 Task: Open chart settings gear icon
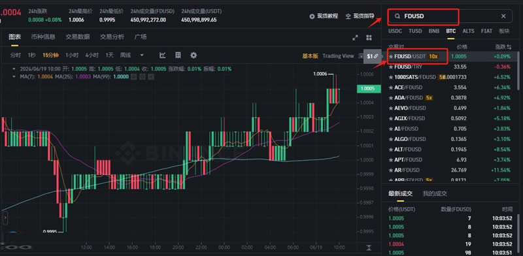pos(194,56)
